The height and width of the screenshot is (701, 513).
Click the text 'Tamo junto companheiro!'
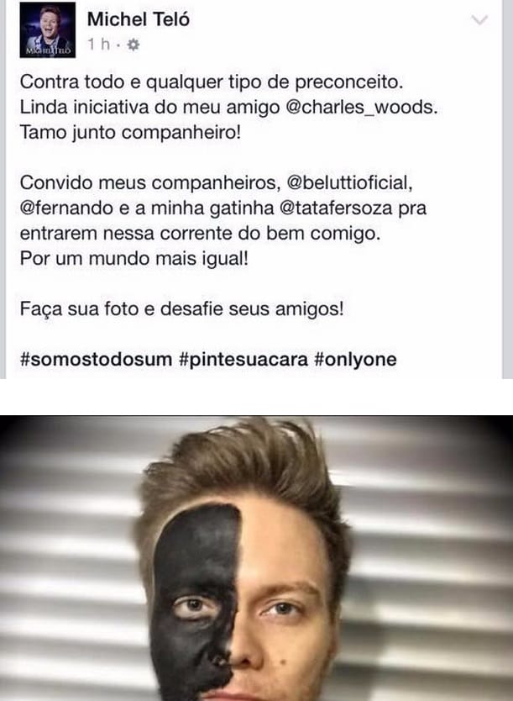(130, 132)
